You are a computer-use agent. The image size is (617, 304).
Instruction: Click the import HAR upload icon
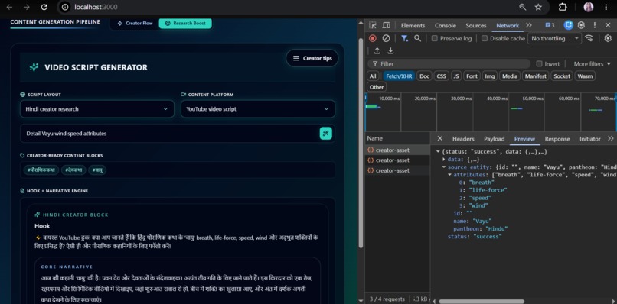pos(377,50)
